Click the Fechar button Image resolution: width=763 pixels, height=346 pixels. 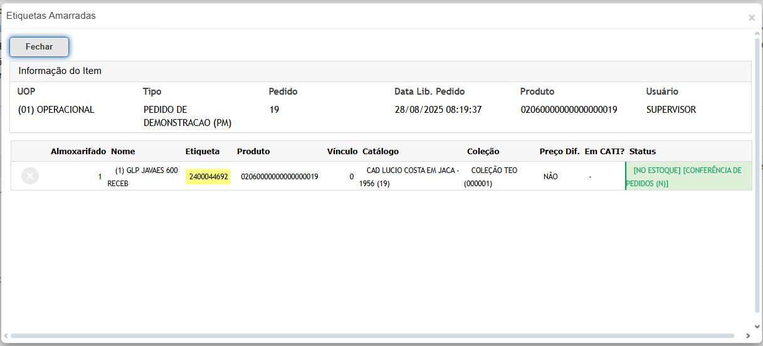coord(39,47)
